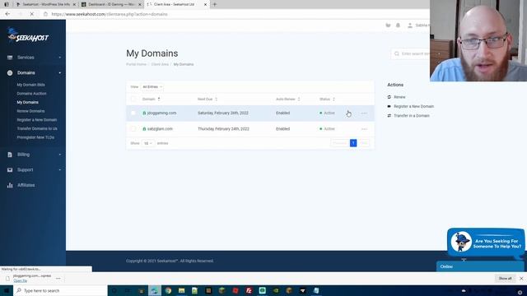Click the Services sidebar icon
Screen dimensions: 527x296
click(x=10, y=58)
